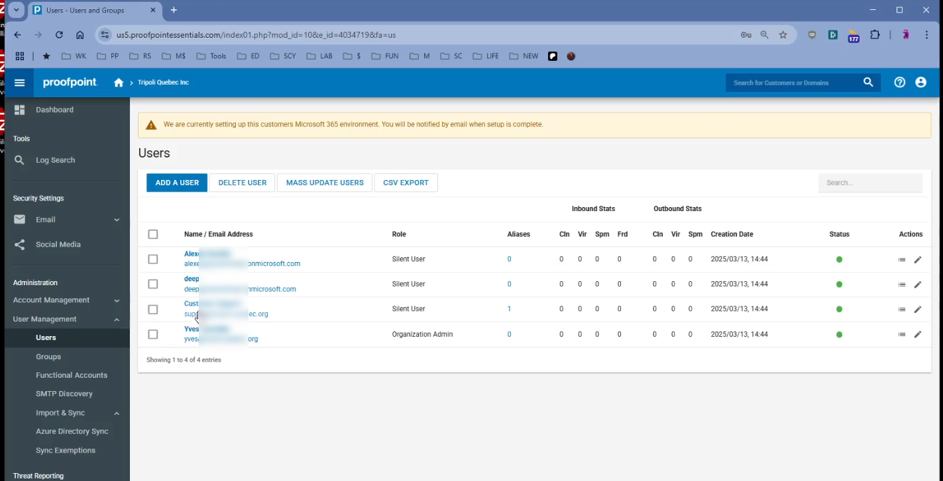Select the checkbox for the deep user row
The image size is (943, 481).
(153, 284)
